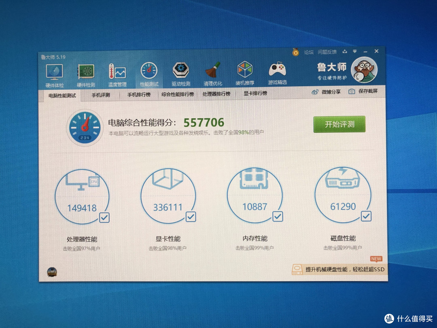Click the 击败全国97%用户 text
The height and width of the screenshot is (328, 437).
tap(81, 249)
